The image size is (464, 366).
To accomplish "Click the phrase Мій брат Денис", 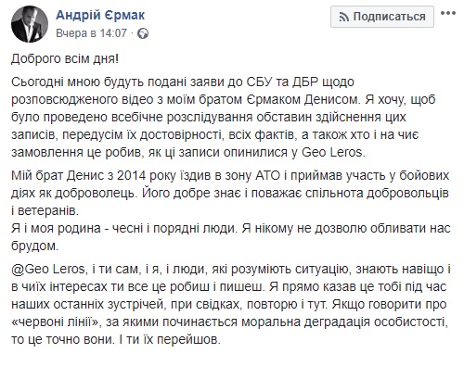I will click(x=58, y=176).
